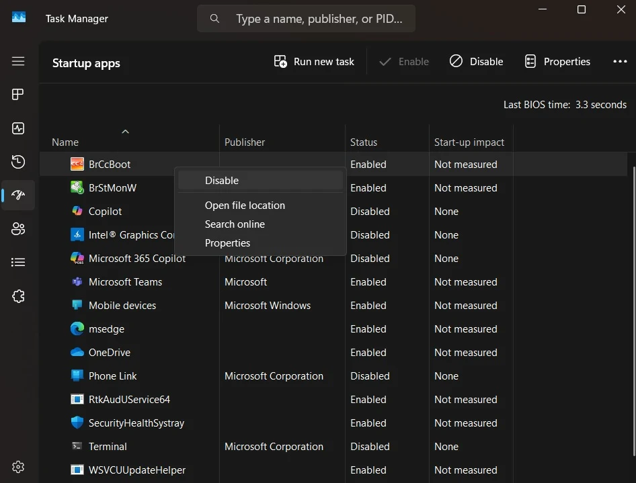Open the Processes page in sidebar
The width and height of the screenshot is (636, 483).
[18, 95]
